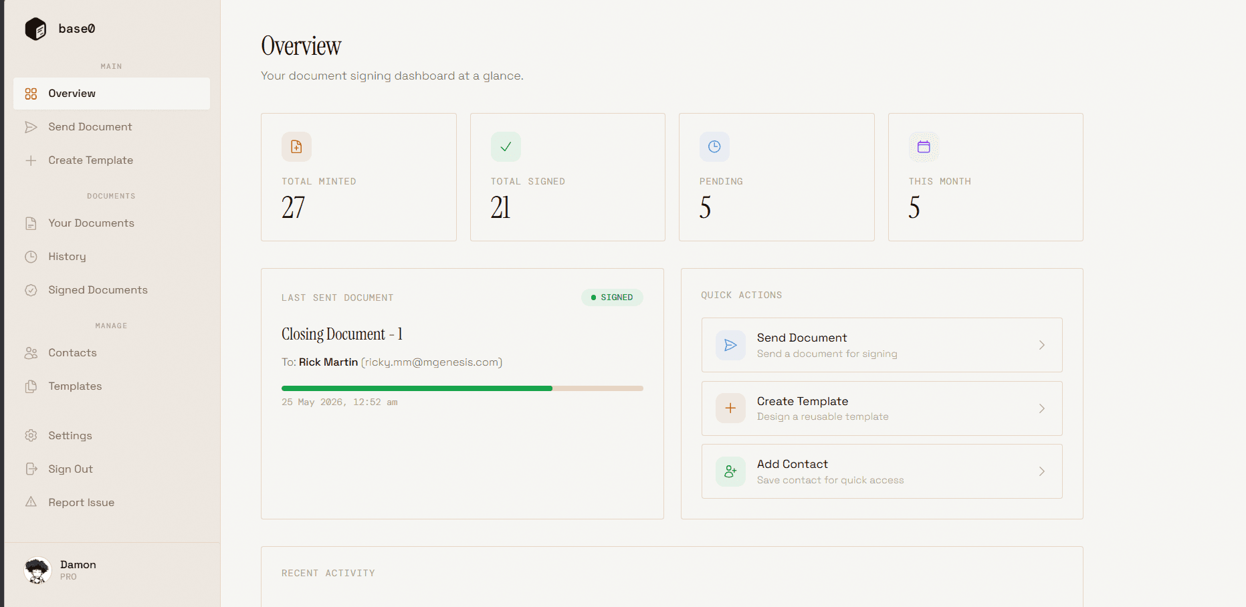Click the Sign Out link
Screen dimensions: 1246x607
pos(112,469)
